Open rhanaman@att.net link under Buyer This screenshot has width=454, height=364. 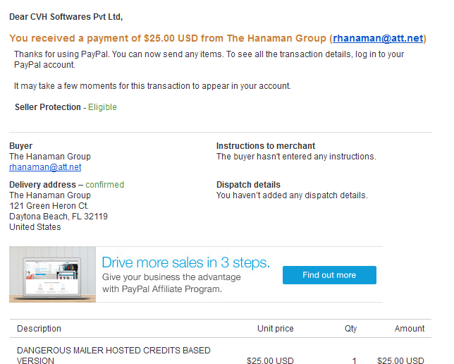click(x=45, y=167)
